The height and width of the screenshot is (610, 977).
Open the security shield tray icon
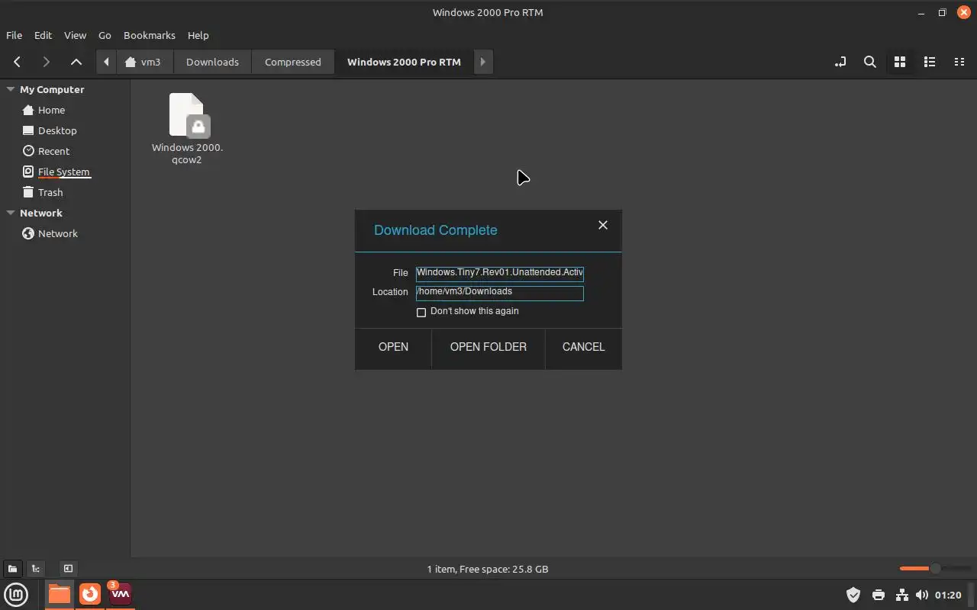pos(853,595)
